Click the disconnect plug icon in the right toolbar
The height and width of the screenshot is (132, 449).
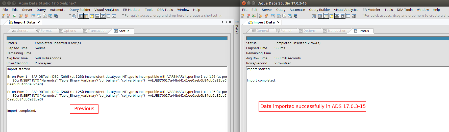tap(266, 16)
